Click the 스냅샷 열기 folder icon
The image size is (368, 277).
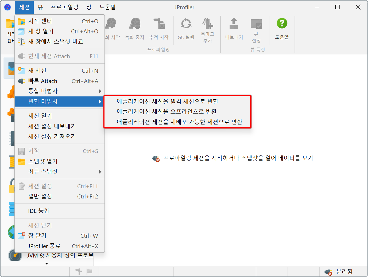[x=21, y=161]
